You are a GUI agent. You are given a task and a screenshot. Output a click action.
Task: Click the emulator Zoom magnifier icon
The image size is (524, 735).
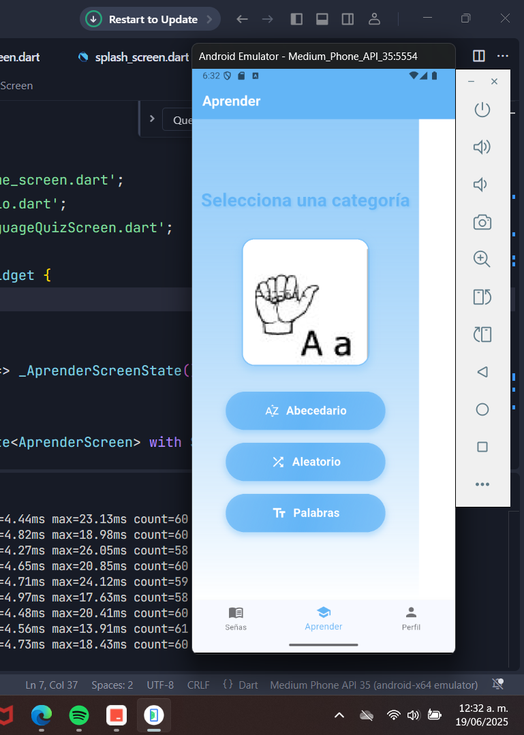tap(482, 260)
